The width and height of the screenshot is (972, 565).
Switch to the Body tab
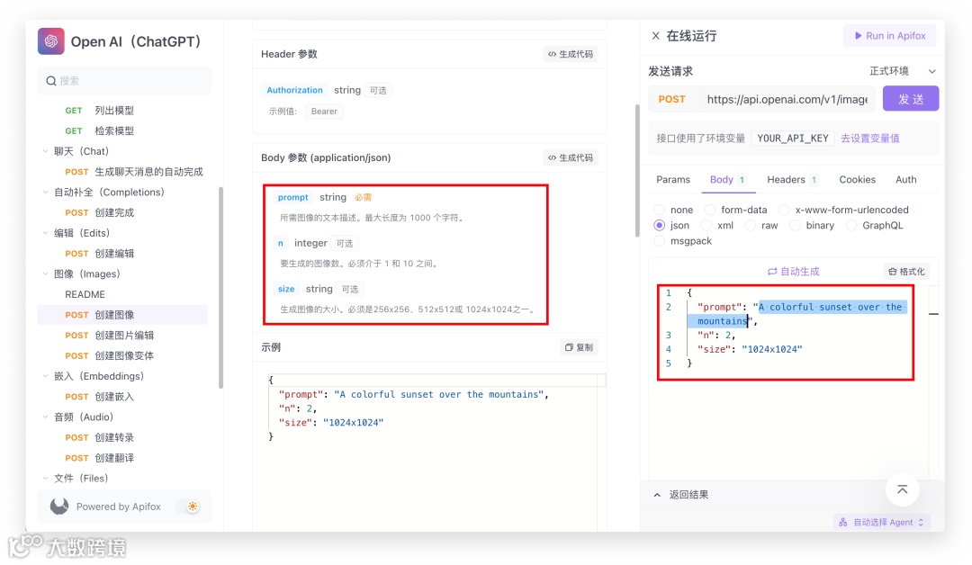click(728, 180)
